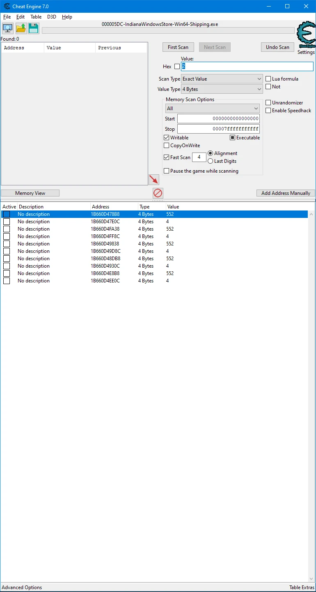Viewport: 316px width, 592px height.
Task: Open Cheat Engine Settings logo
Action: point(306,36)
